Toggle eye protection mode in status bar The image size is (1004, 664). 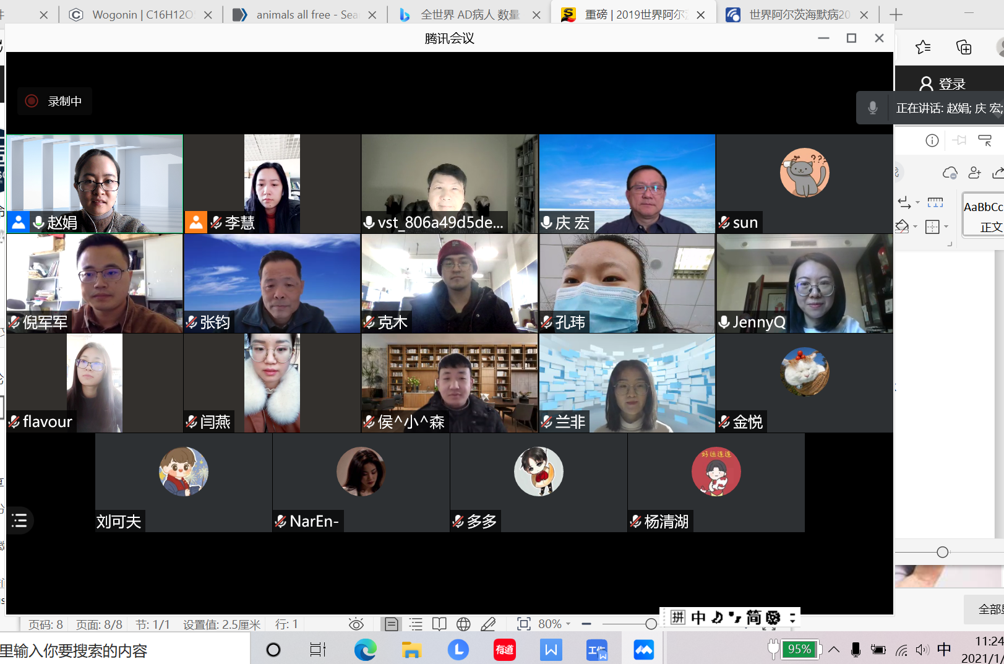coord(356,624)
